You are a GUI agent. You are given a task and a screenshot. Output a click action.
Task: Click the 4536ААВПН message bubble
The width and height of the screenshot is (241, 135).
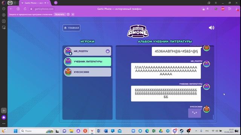176,51
